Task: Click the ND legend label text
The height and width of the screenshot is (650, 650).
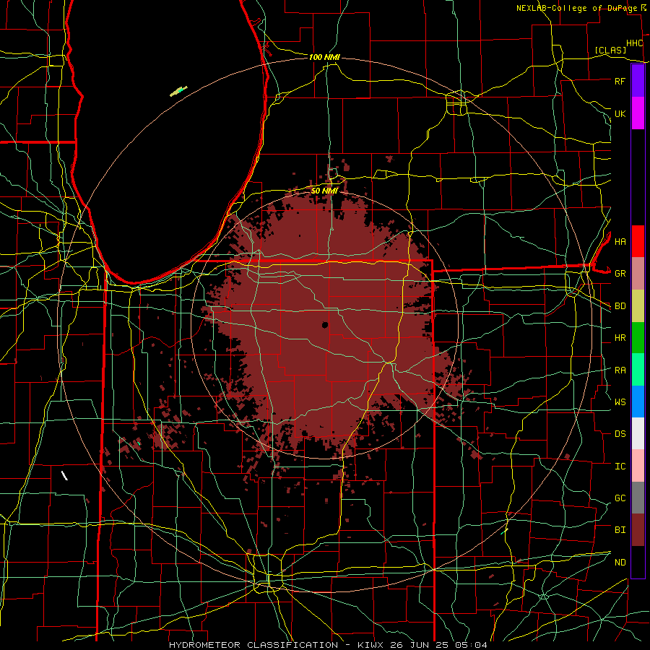Action: pyautogui.click(x=620, y=562)
